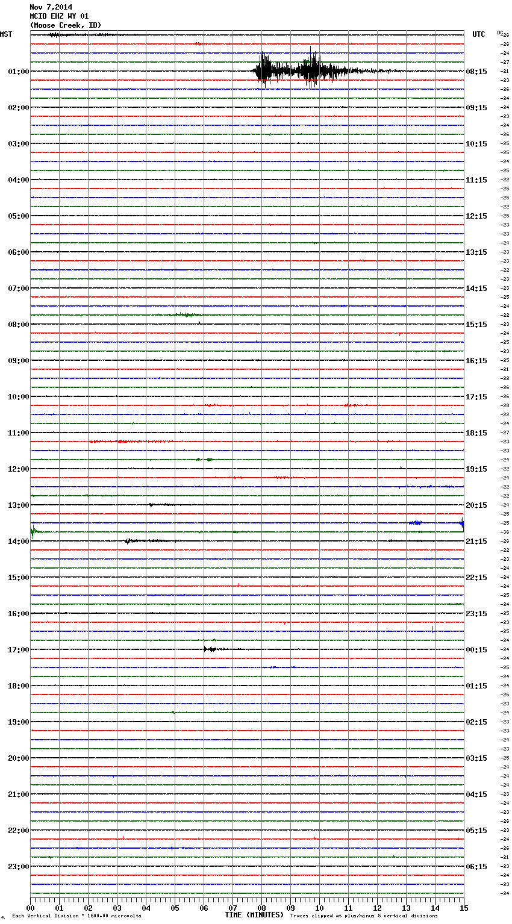The width and height of the screenshot is (512, 924).
Task: Click the MST timezone label
Action: [6, 34]
